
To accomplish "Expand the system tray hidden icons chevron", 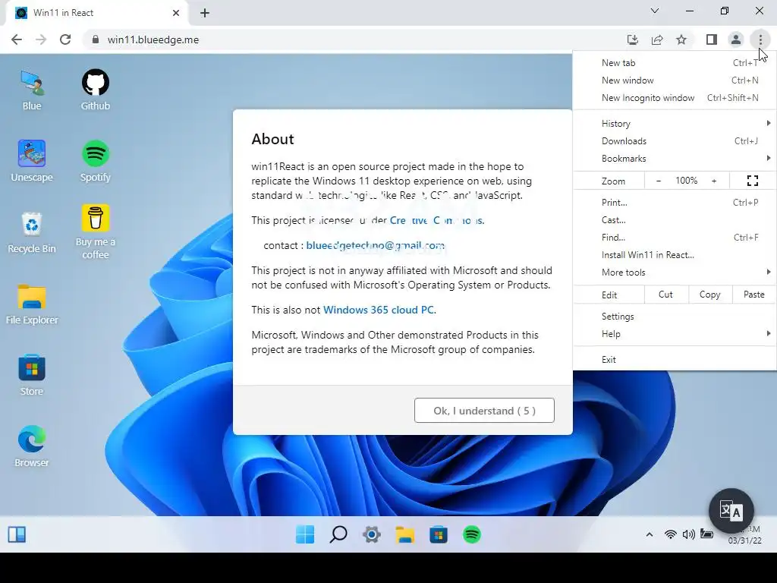I will tap(650, 534).
